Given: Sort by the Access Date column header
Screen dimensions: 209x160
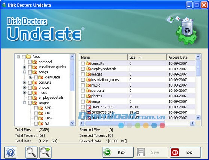Looking at the screenshot, I should (x=181, y=57).
